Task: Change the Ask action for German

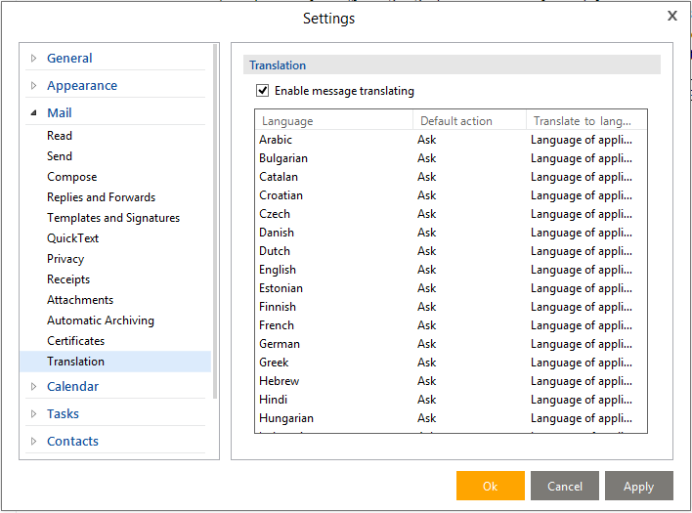Action: click(427, 344)
